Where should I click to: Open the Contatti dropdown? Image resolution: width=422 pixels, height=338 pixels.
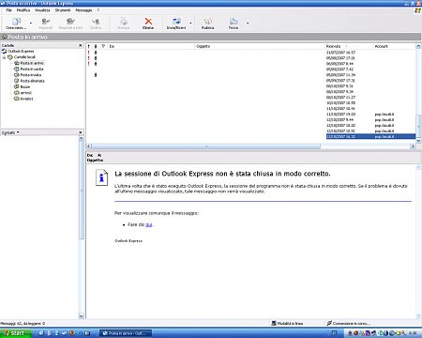(10, 132)
